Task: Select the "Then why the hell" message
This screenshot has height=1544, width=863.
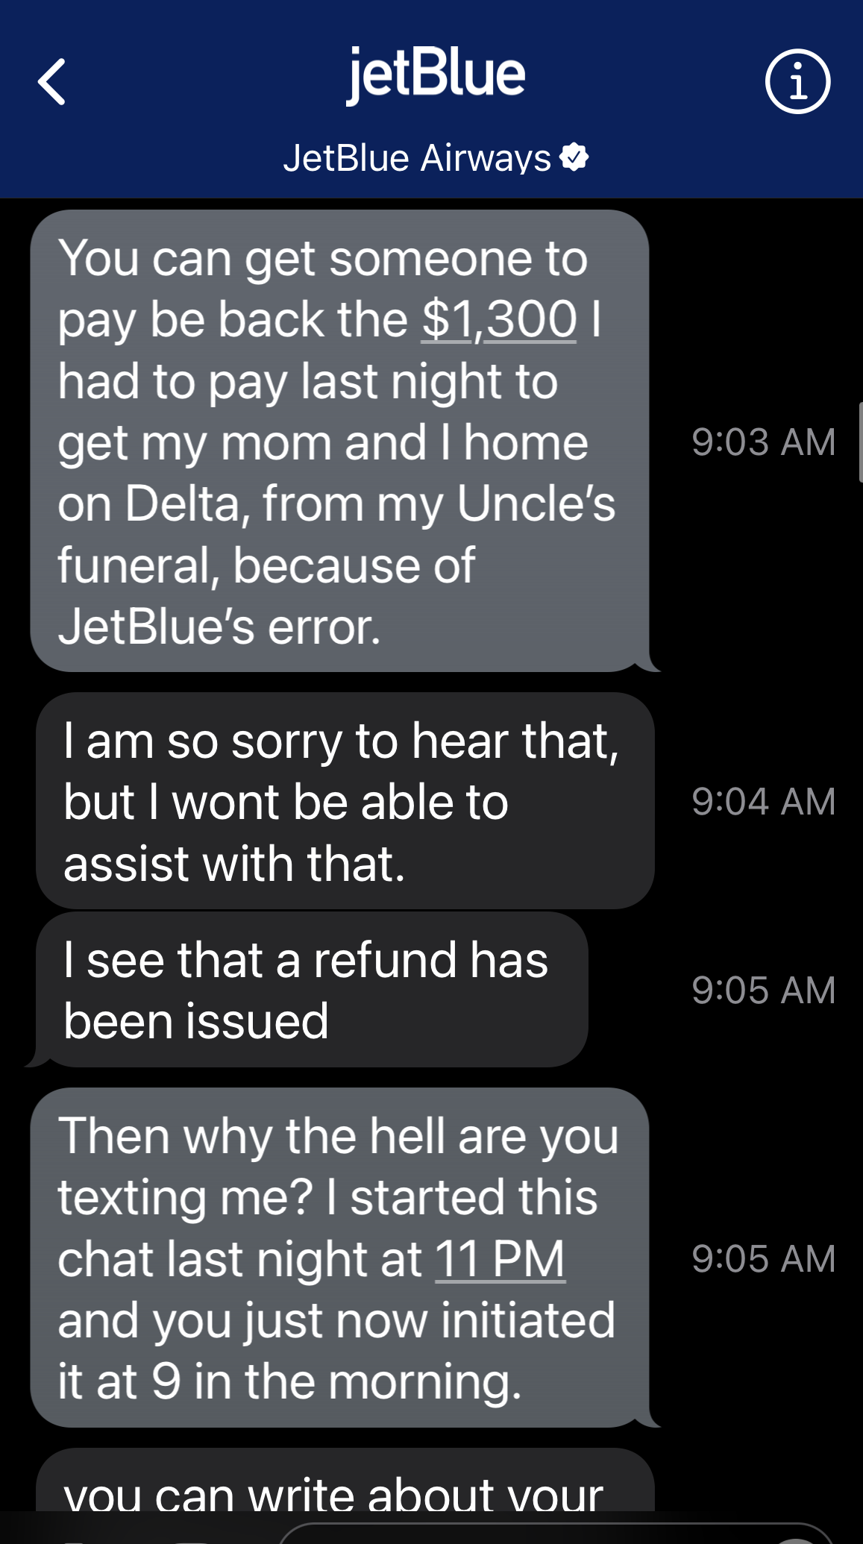Action: coord(339,1258)
